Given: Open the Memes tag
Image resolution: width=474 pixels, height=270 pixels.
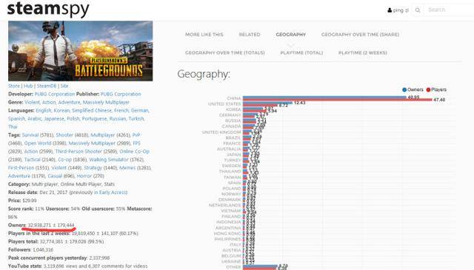Looking at the screenshot, I should (127, 168).
